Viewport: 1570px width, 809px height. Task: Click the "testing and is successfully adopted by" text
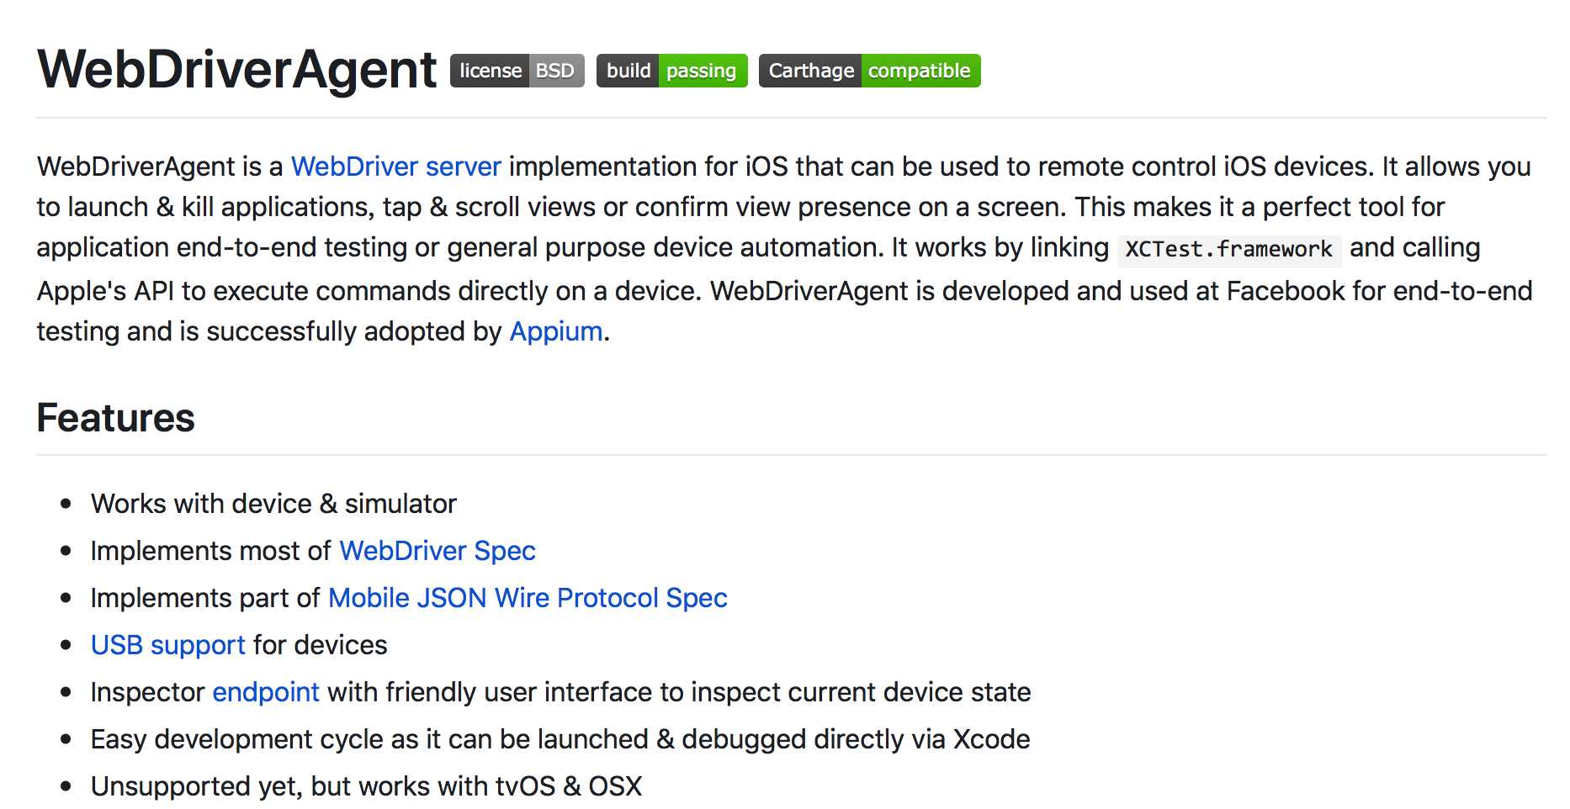click(269, 331)
